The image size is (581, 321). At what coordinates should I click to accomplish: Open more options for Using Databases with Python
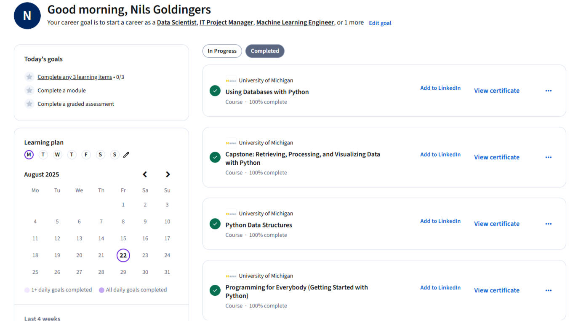[x=548, y=91]
